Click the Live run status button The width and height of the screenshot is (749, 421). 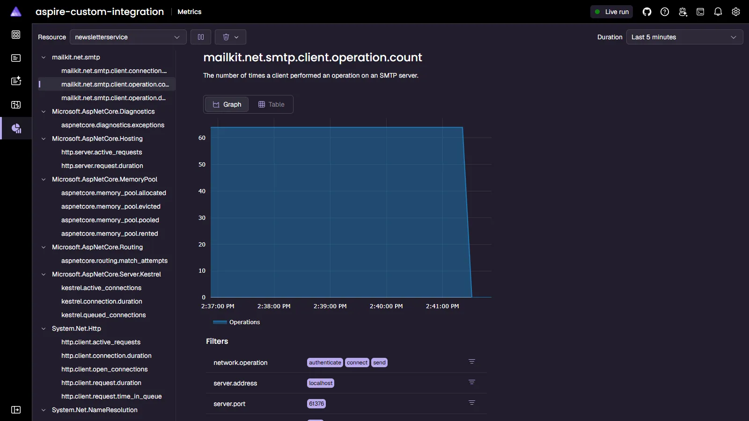(x=611, y=12)
